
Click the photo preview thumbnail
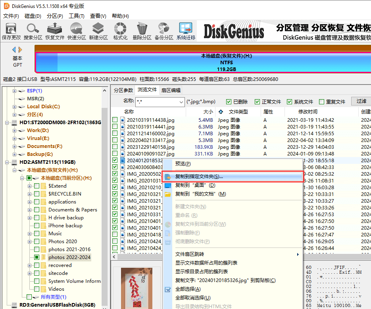[x=137, y=288]
